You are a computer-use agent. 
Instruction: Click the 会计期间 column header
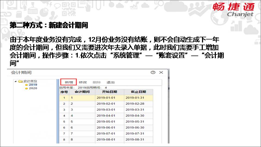tap(82, 92)
